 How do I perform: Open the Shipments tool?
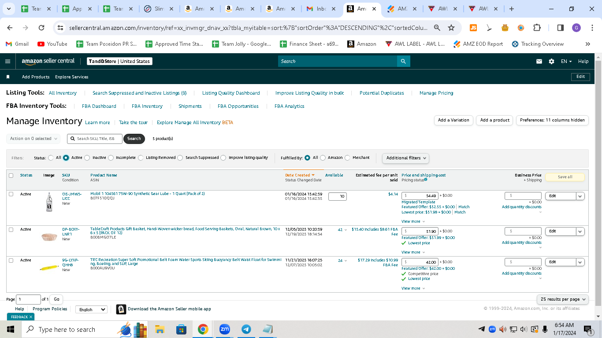190,106
